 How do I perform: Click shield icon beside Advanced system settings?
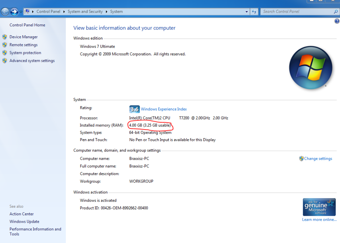(x=5, y=61)
